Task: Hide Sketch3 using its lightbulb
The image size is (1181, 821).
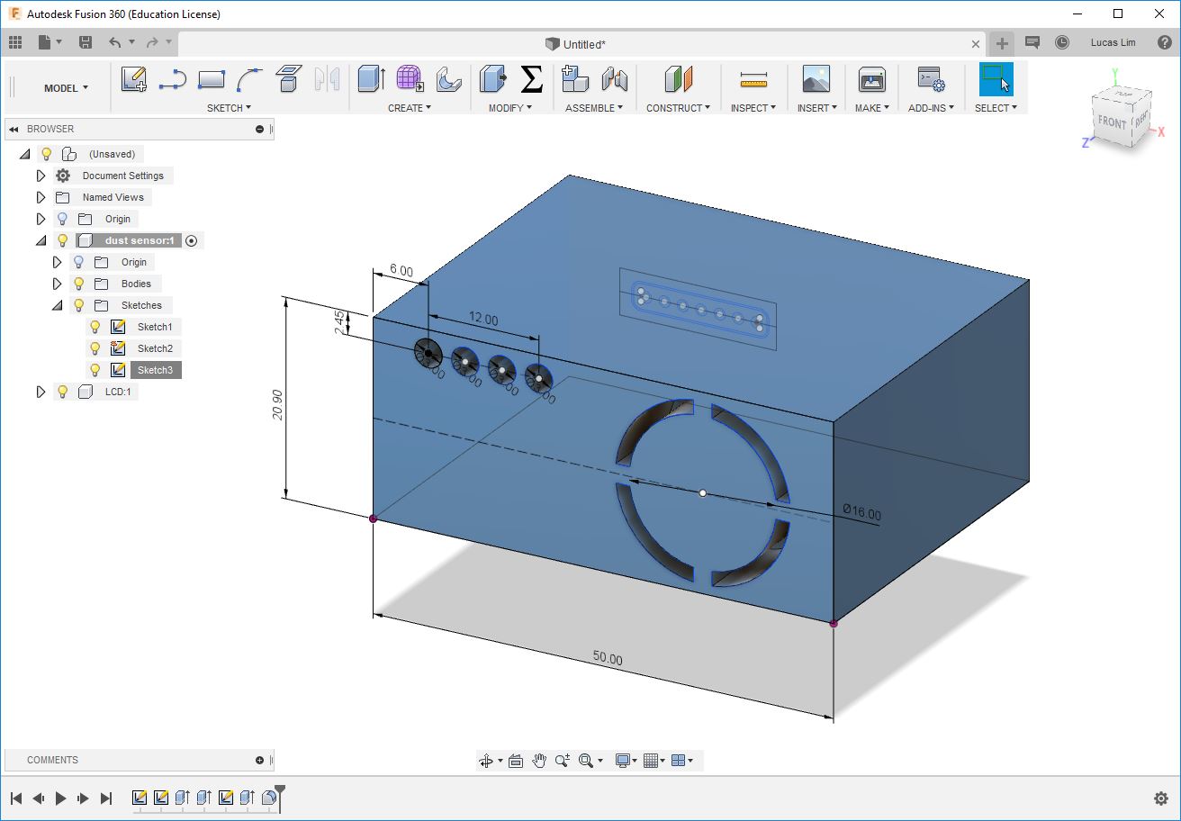Action: (x=95, y=370)
